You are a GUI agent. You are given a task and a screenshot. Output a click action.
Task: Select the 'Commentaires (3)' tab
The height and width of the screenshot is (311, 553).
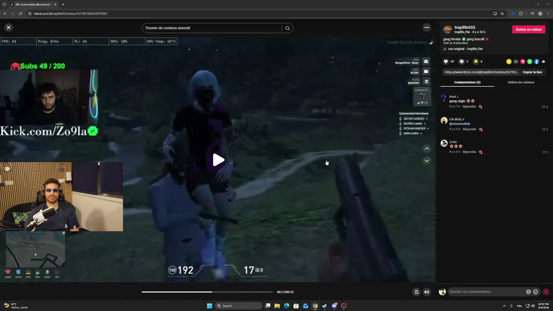pyautogui.click(x=467, y=82)
